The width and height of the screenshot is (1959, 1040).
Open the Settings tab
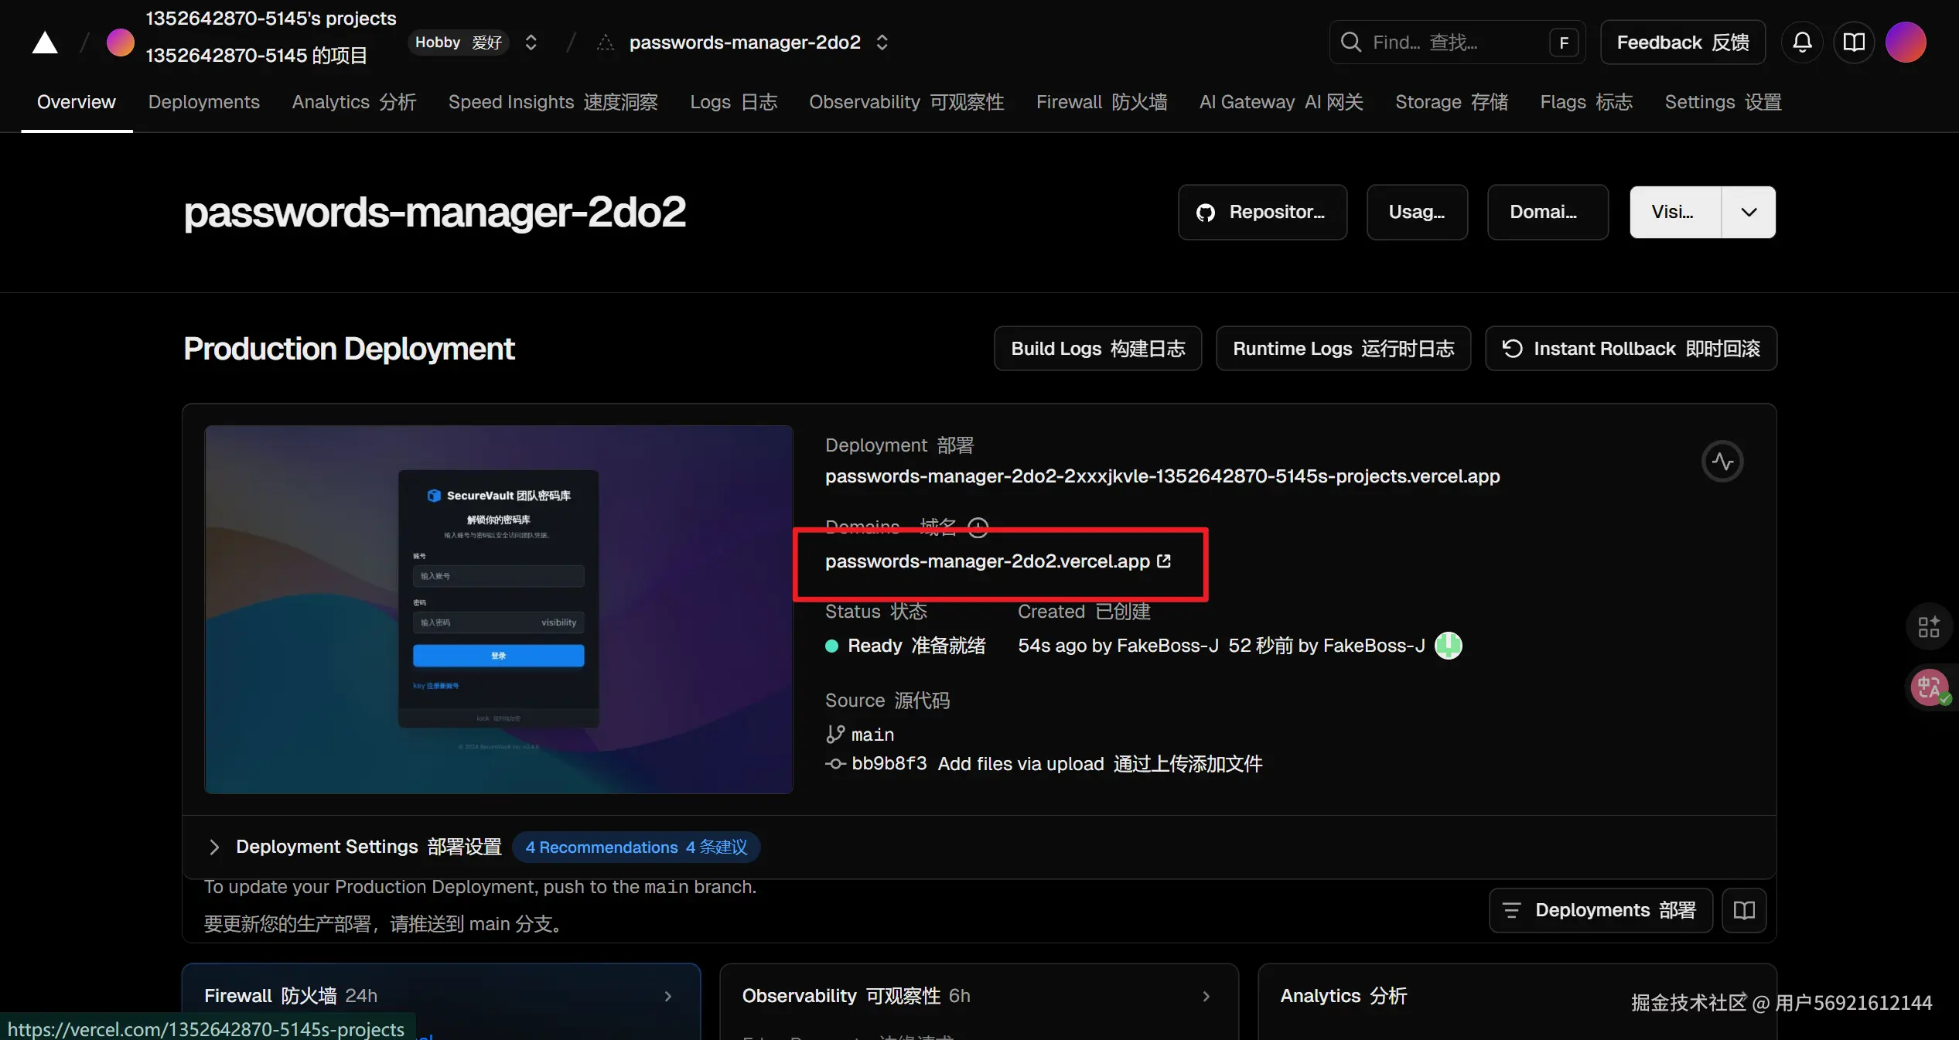click(1722, 102)
